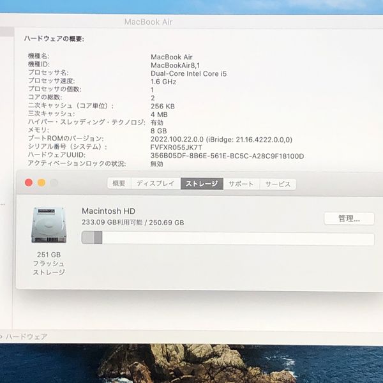The height and width of the screenshot is (383, 383).
Task: Click the 233.09 GB利用可能 text
Action: (112, 222)
